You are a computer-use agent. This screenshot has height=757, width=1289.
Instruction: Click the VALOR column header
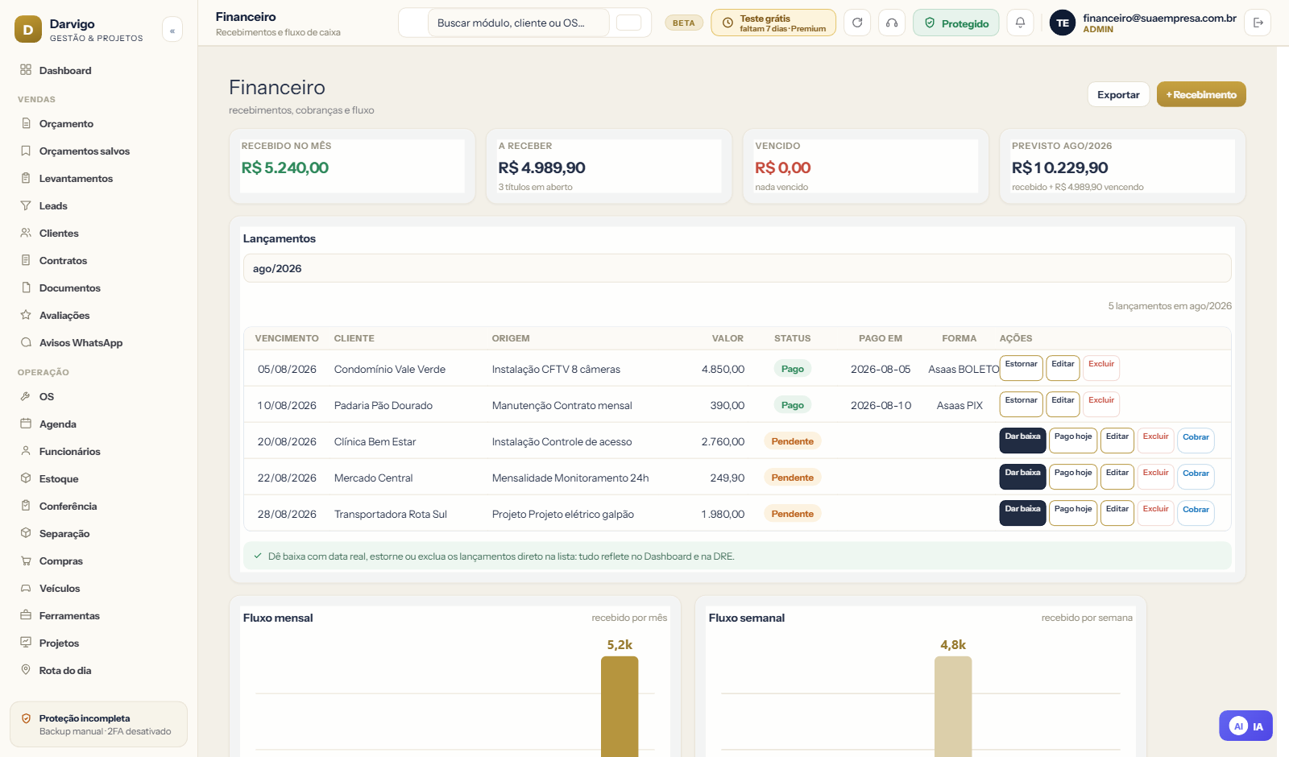(727, 338)
